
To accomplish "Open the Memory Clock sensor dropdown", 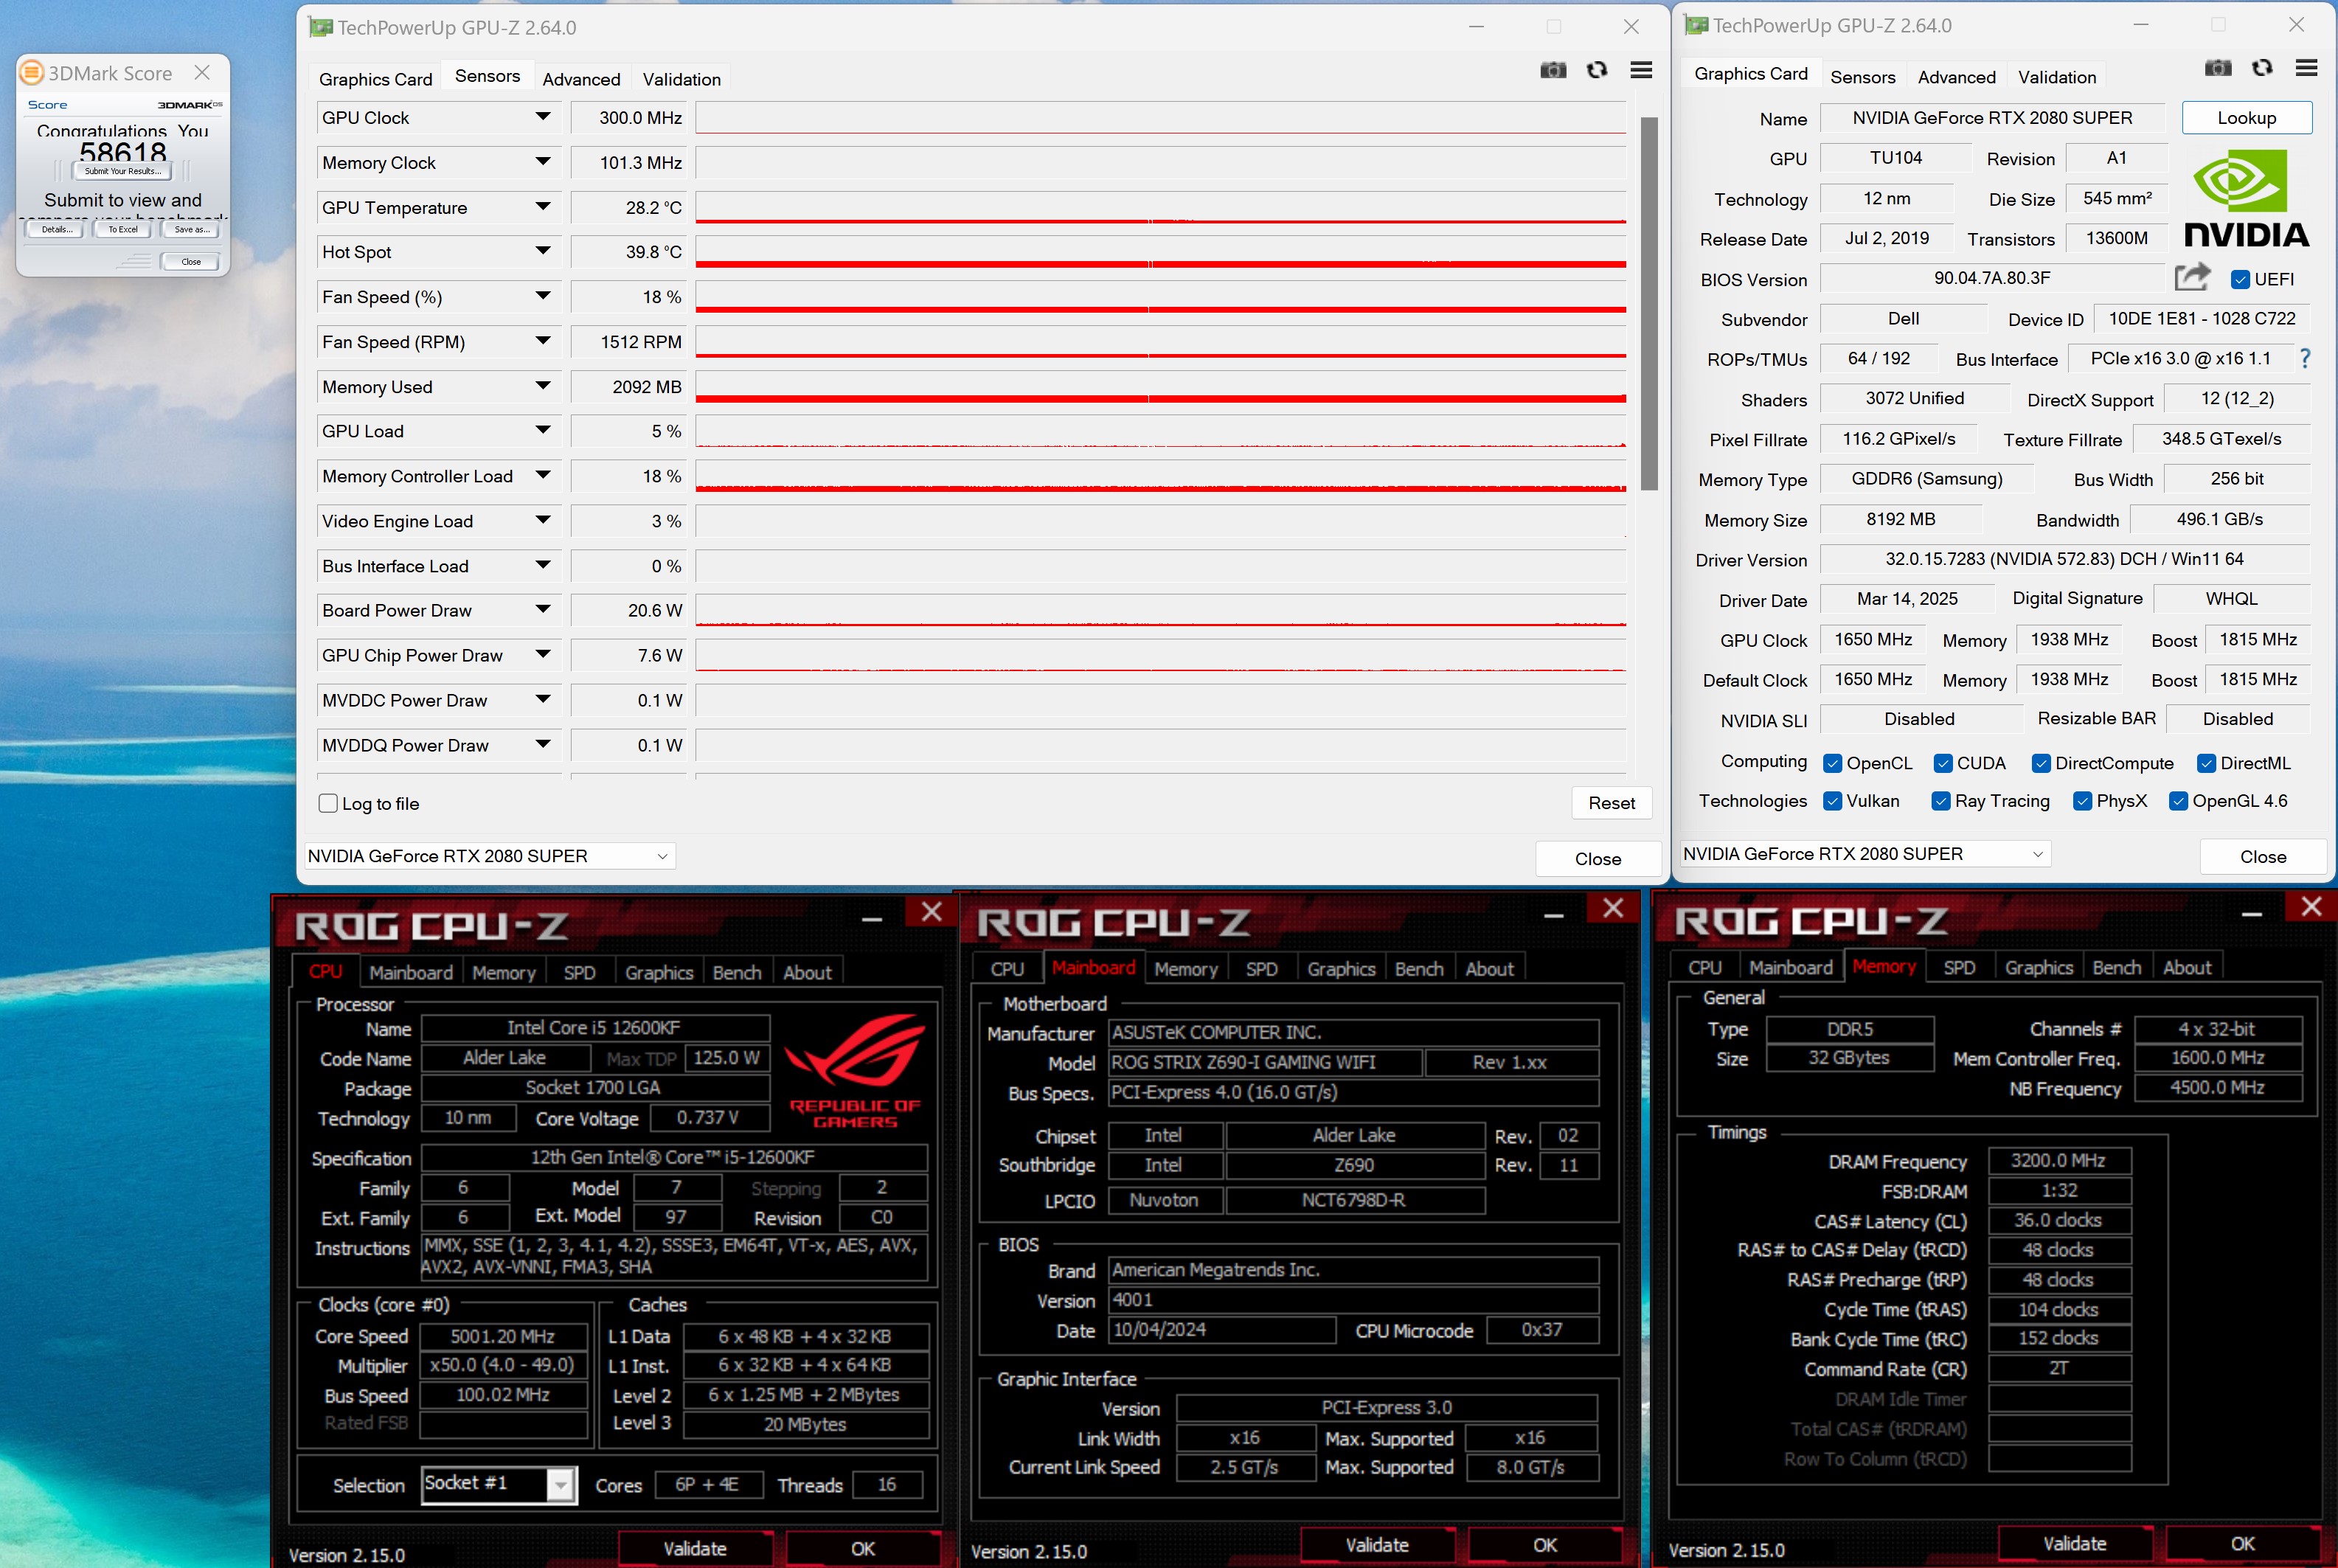I will coord(543,162).
